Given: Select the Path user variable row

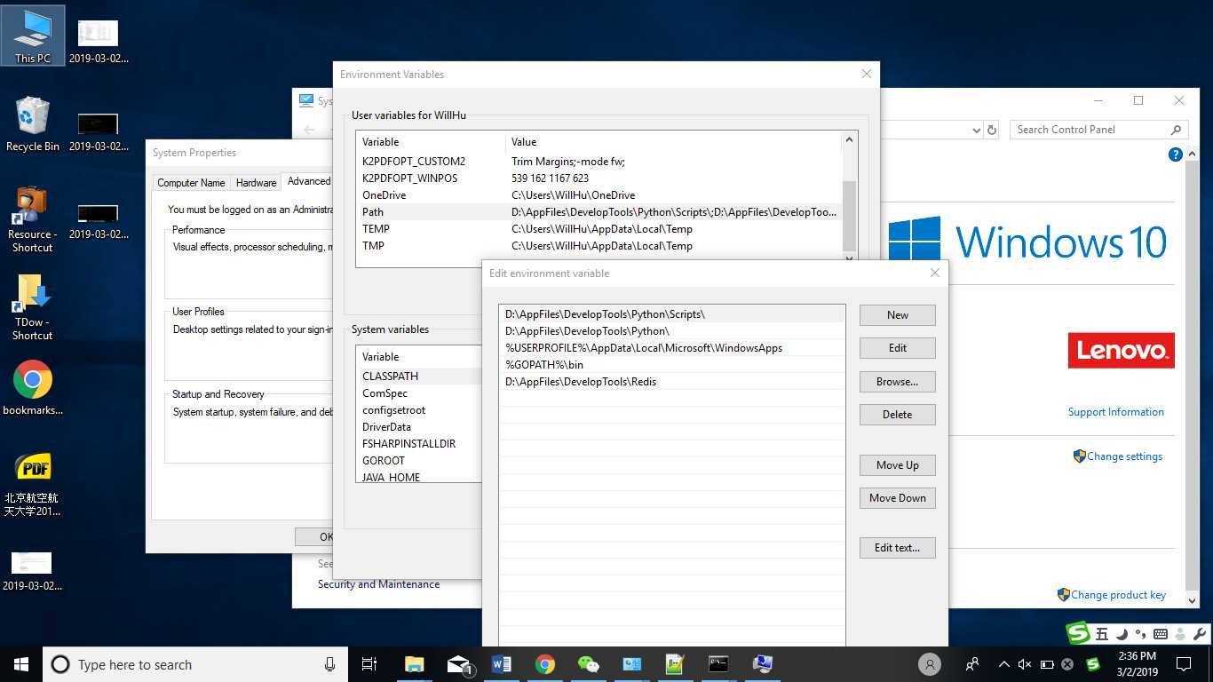Looking at the screenshot, I should point(599,212).
